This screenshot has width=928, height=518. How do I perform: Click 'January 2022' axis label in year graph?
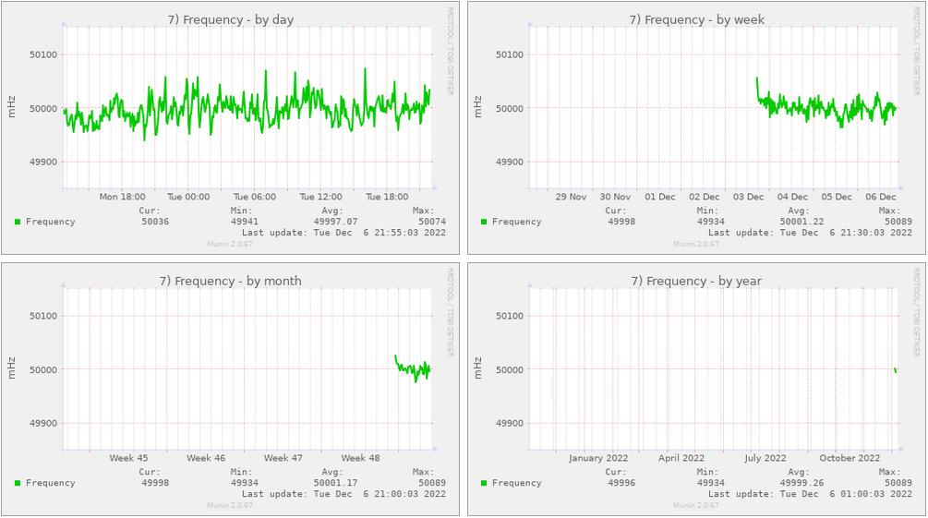click(598, 458)
